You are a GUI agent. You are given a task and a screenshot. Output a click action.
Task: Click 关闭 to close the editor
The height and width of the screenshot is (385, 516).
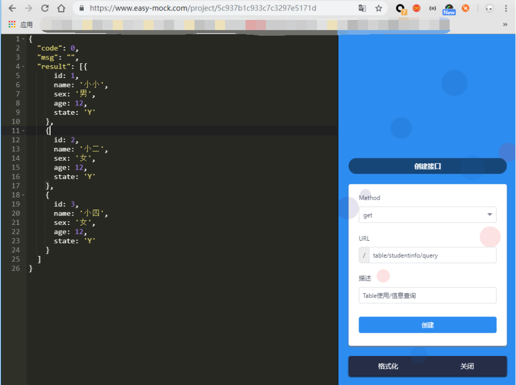coord(467,366)
